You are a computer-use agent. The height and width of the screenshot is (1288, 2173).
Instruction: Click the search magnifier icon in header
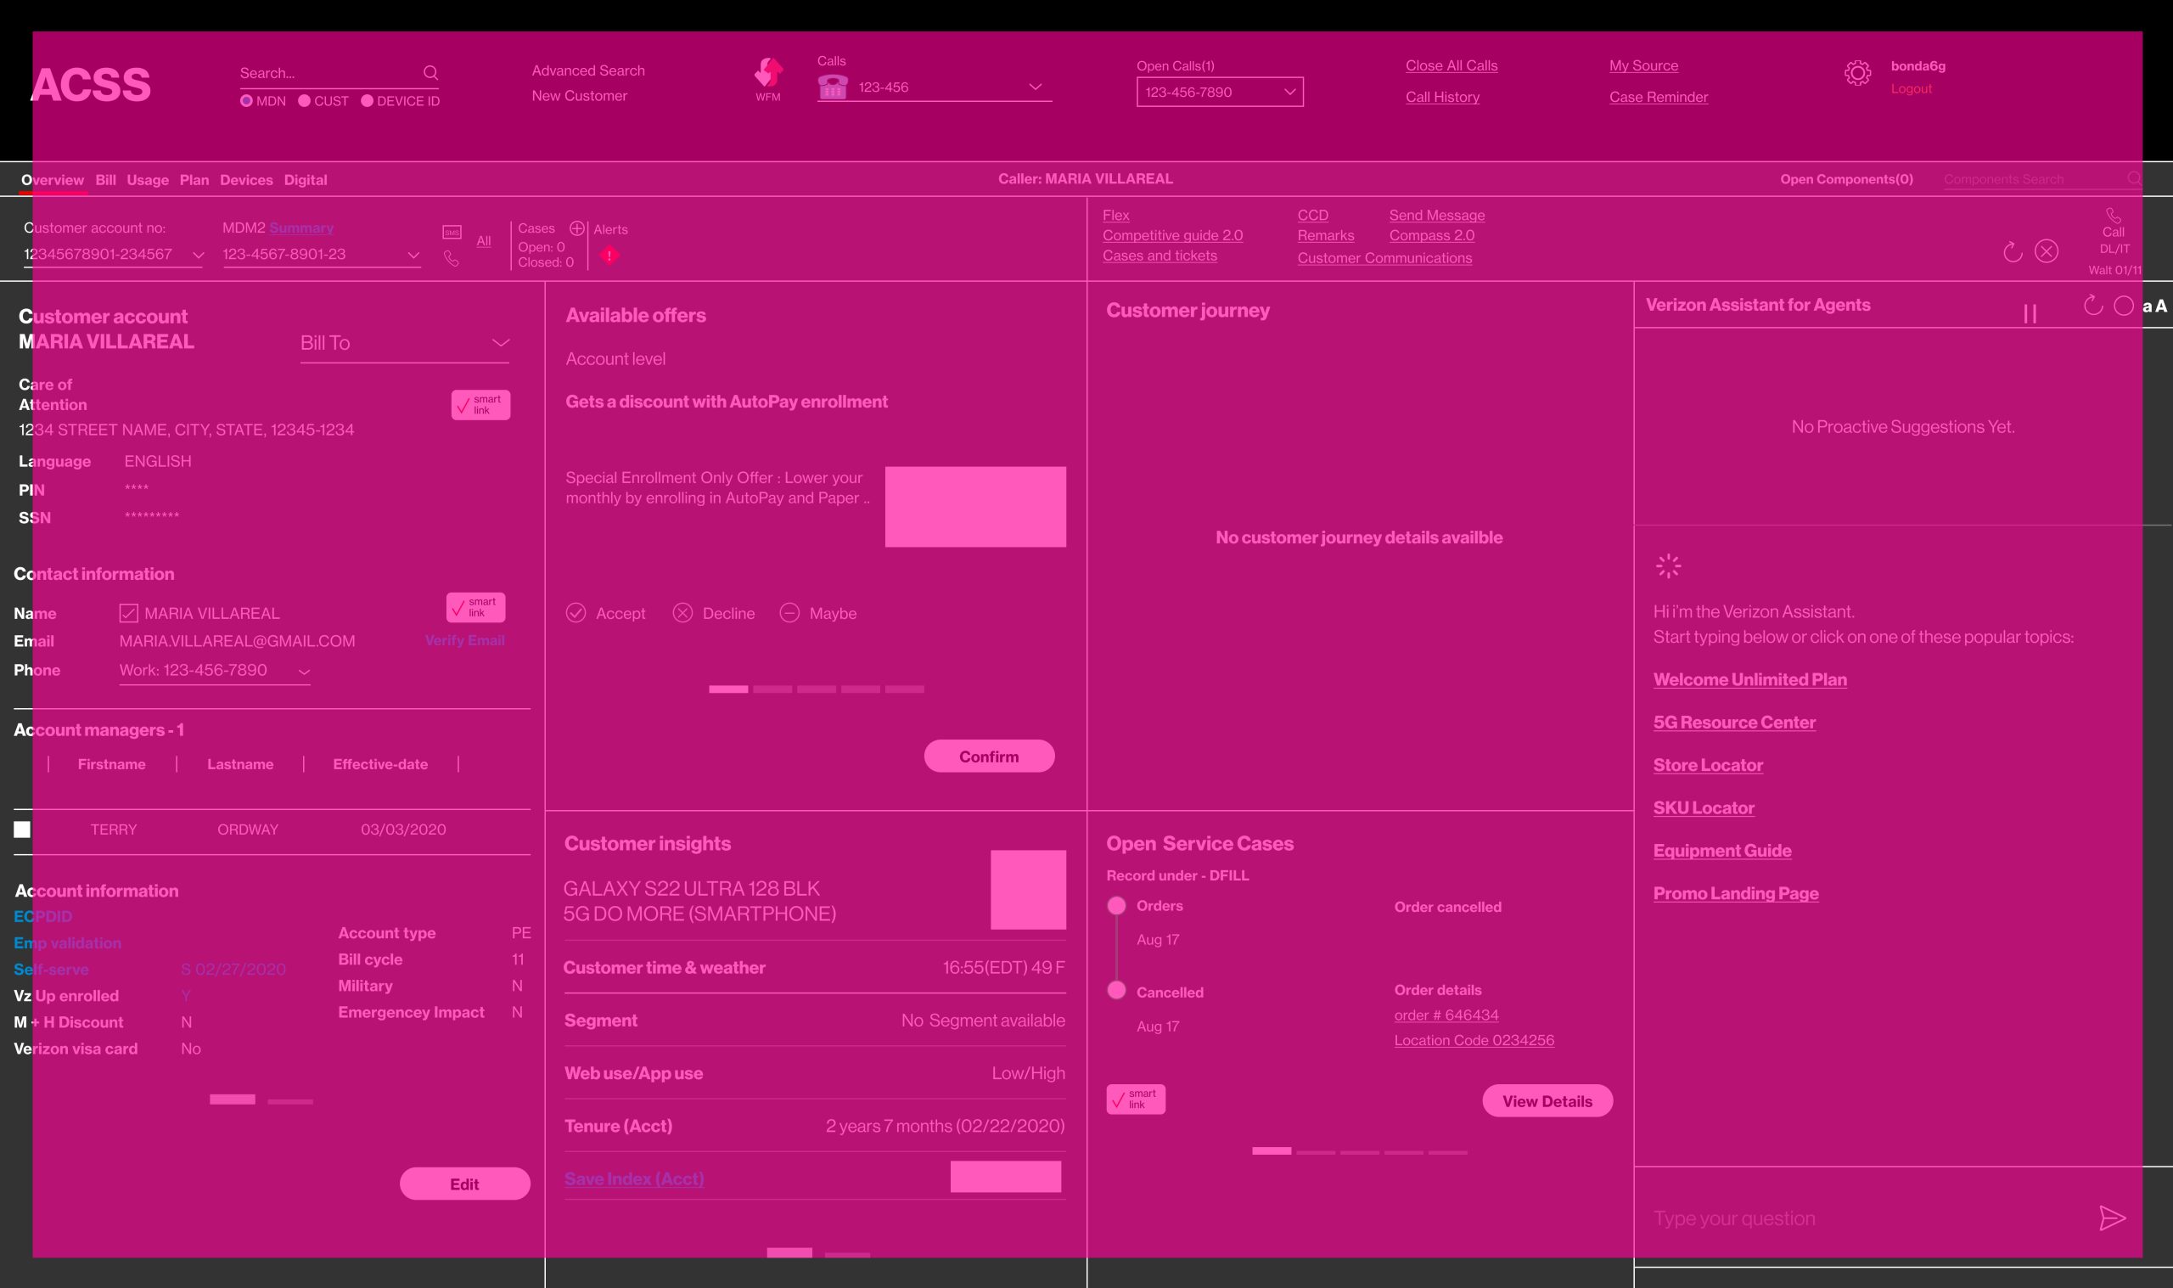pos(430,73)
